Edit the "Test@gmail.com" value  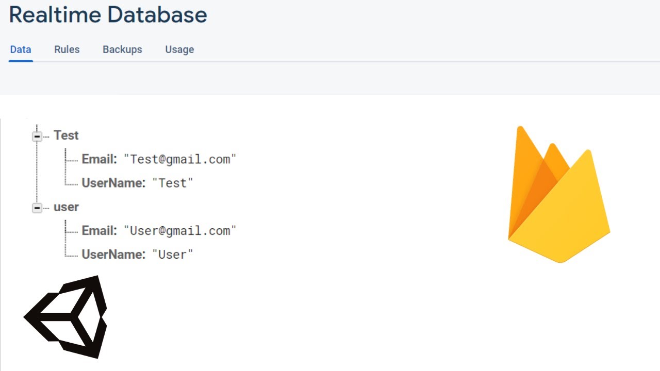[x=180, y=159]
